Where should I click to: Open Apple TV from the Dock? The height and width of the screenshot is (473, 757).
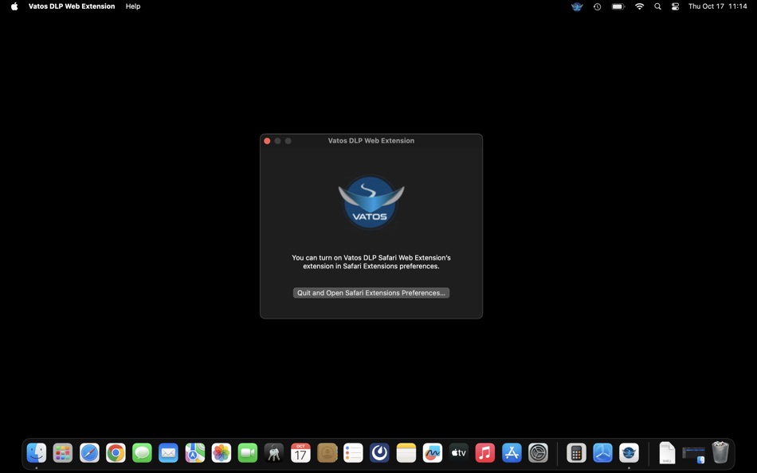tap(459, 453)
